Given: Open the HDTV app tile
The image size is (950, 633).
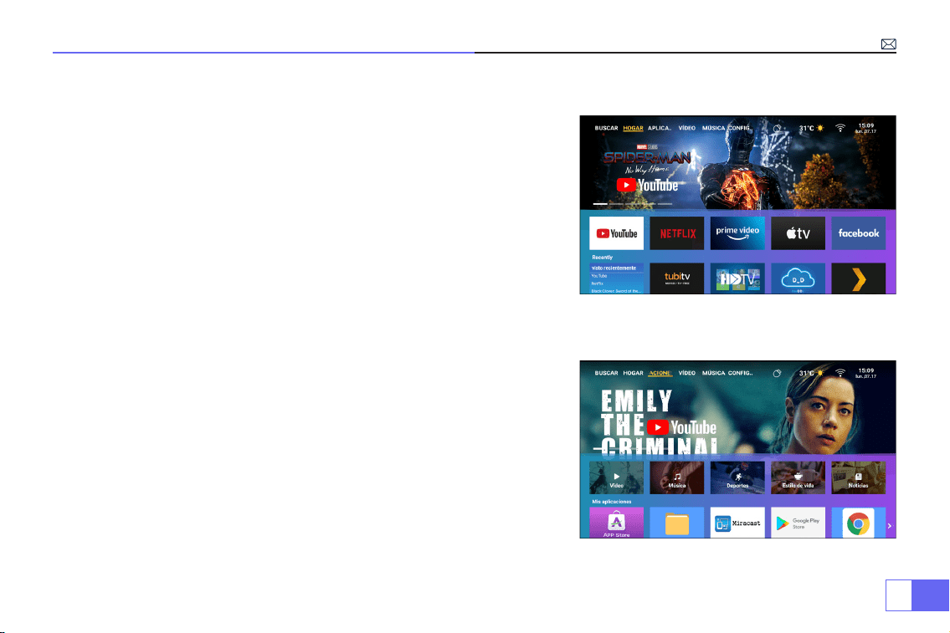Looking at the screenshot, I should pyautogui.click(x=737, y=278).
